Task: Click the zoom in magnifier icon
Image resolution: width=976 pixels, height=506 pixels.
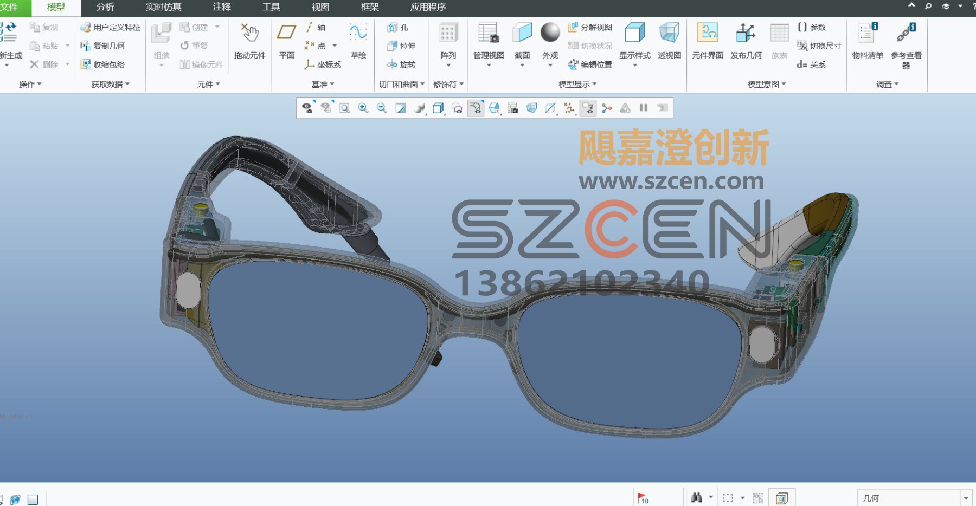Action: click(363, 108)
